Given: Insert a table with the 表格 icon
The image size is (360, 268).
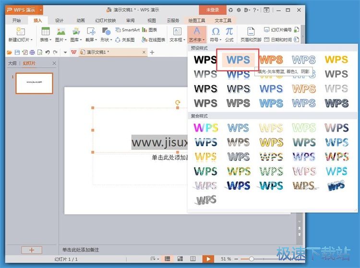Looking at the screenshot, I should click(46, 32).
